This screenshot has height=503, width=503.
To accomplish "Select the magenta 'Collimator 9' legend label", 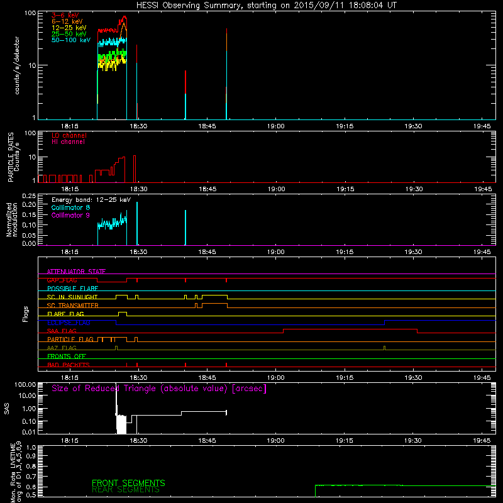I will [70, 215].
